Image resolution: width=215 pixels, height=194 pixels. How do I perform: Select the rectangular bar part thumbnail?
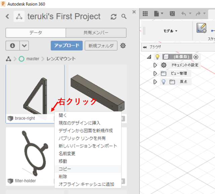(x=97, y=89)
